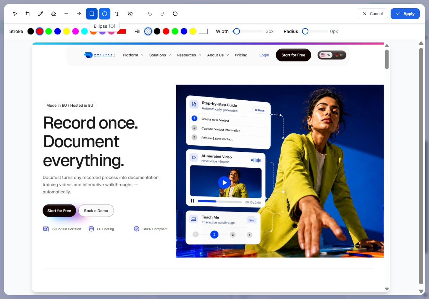Click Start for Free in navigation bar
Image resolution: width=429 pixels, height=299 pixels.
293,55
